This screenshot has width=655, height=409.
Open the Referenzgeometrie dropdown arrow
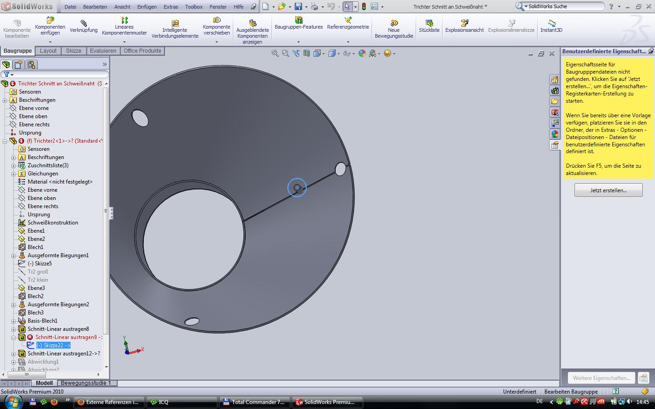(x=348, y=42)
